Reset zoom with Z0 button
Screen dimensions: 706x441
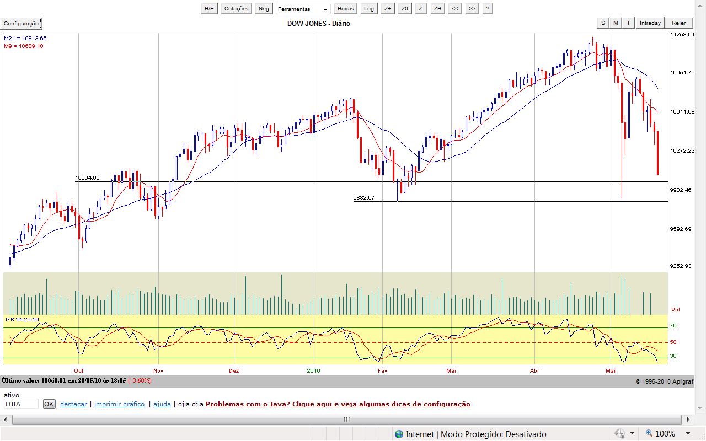(405, 8)
